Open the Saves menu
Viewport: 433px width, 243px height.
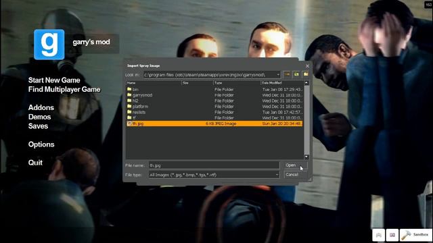(x=38, y=126)
